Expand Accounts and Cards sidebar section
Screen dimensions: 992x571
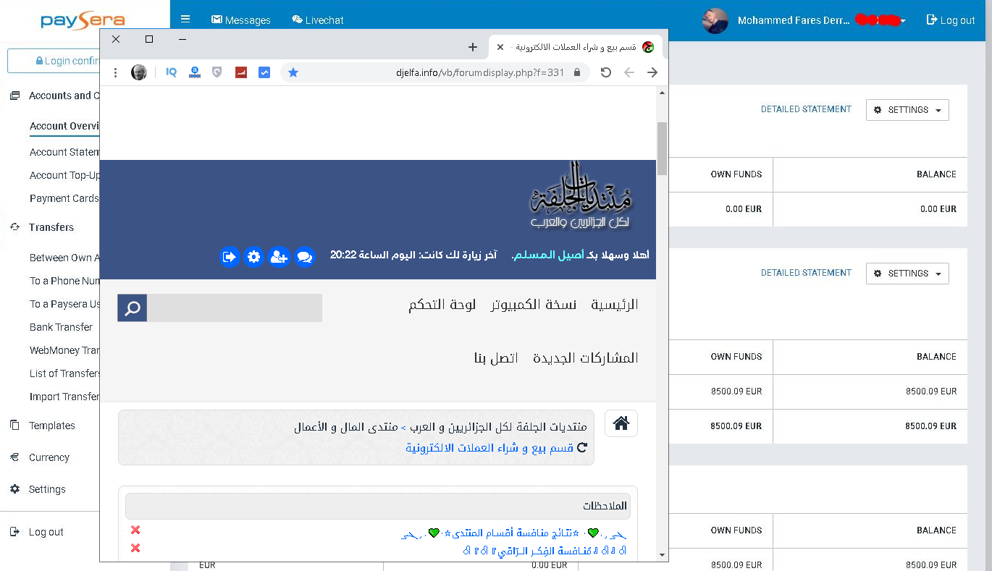click(x=55, y=96)
